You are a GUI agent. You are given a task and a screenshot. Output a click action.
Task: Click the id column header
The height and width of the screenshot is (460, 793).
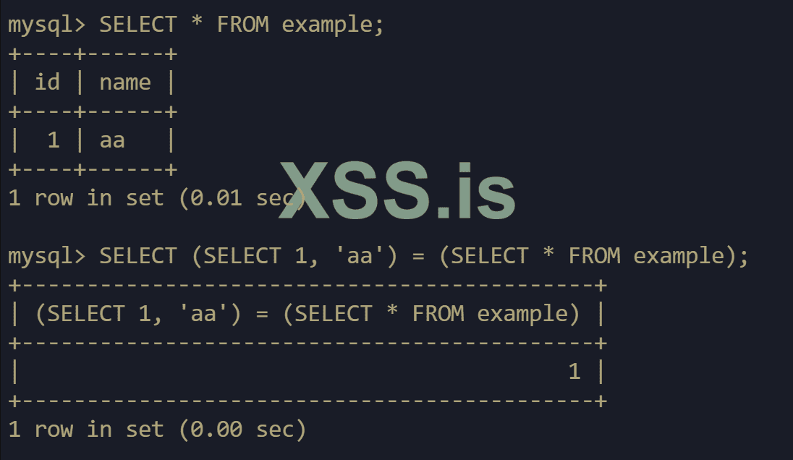47,82
